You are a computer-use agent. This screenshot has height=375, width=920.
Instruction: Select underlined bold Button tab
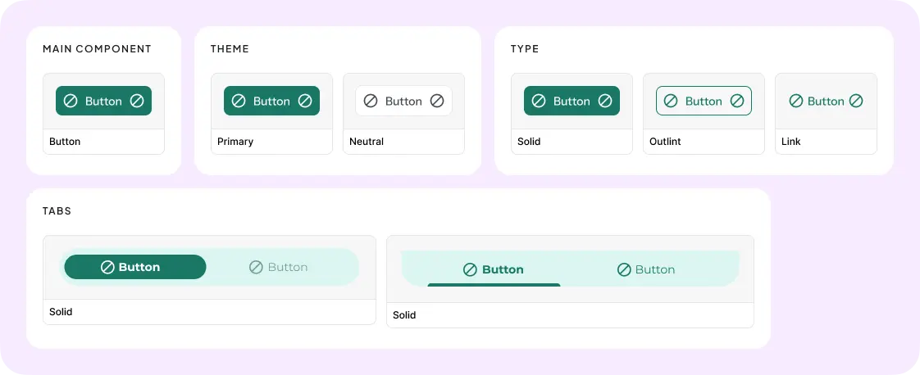[494, 269]
